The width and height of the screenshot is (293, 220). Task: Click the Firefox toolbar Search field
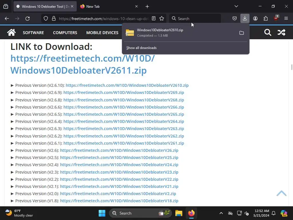pos(195,19)
